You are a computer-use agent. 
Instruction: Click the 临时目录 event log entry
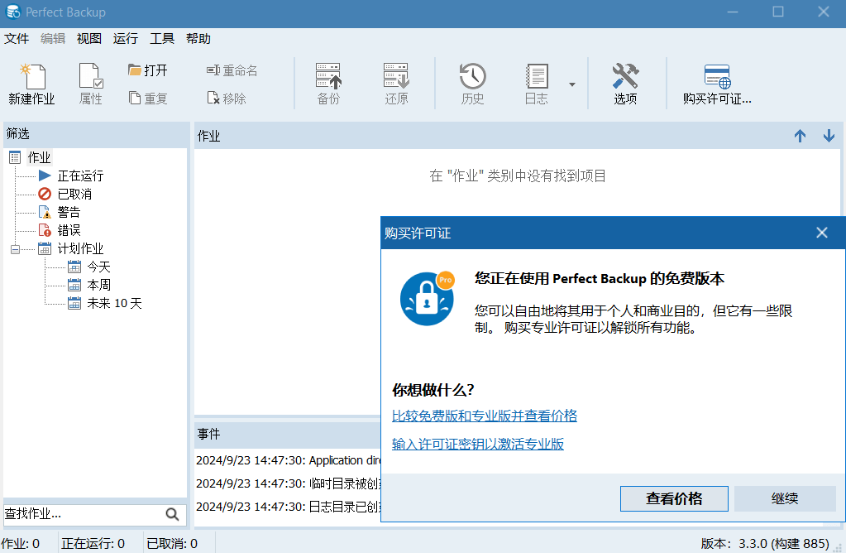coord(289,483)
